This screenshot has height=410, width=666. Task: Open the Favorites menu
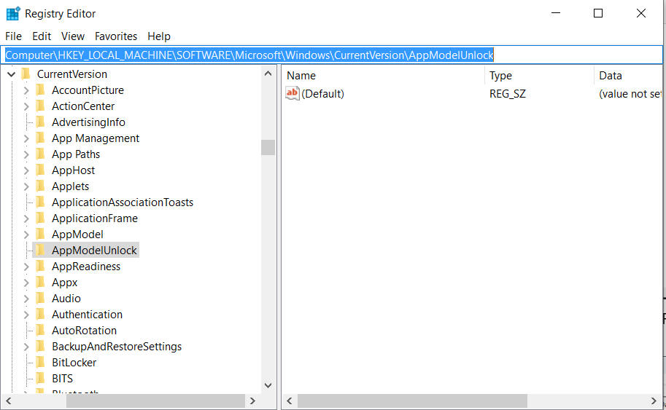[116, 36]
